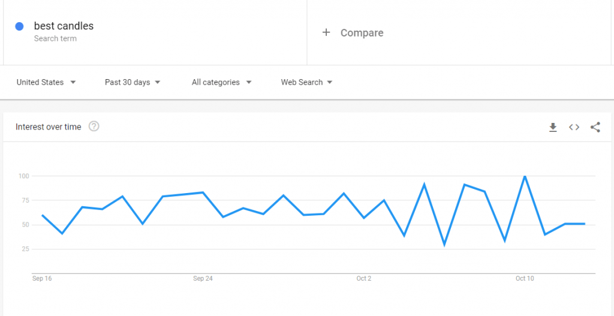
Task: Open the embed code icon
Action: (574, 127)
